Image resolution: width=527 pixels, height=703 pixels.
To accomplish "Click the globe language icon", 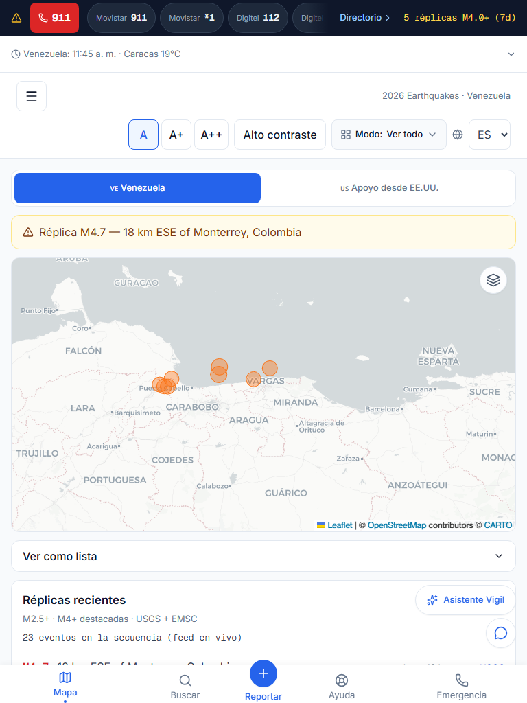I will point(457,135).
